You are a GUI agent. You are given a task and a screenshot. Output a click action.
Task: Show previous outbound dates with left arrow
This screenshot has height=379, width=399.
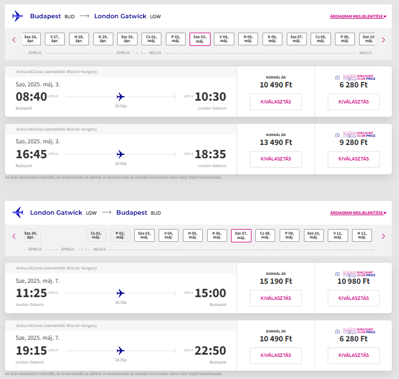(14, 40)
